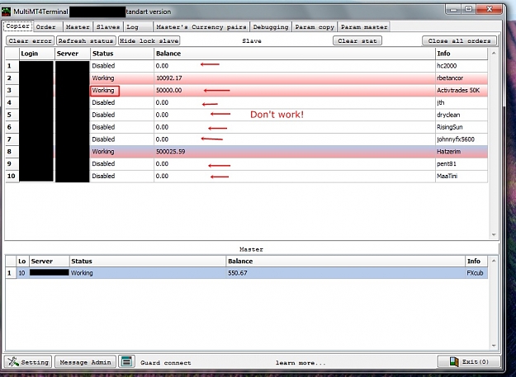The image size is (516, 377).
Task: Select slave row with info MaaTini
Action: click(x=247, y=177)
